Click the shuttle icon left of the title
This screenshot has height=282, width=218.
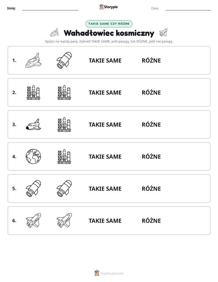click(x=54, y=33)
